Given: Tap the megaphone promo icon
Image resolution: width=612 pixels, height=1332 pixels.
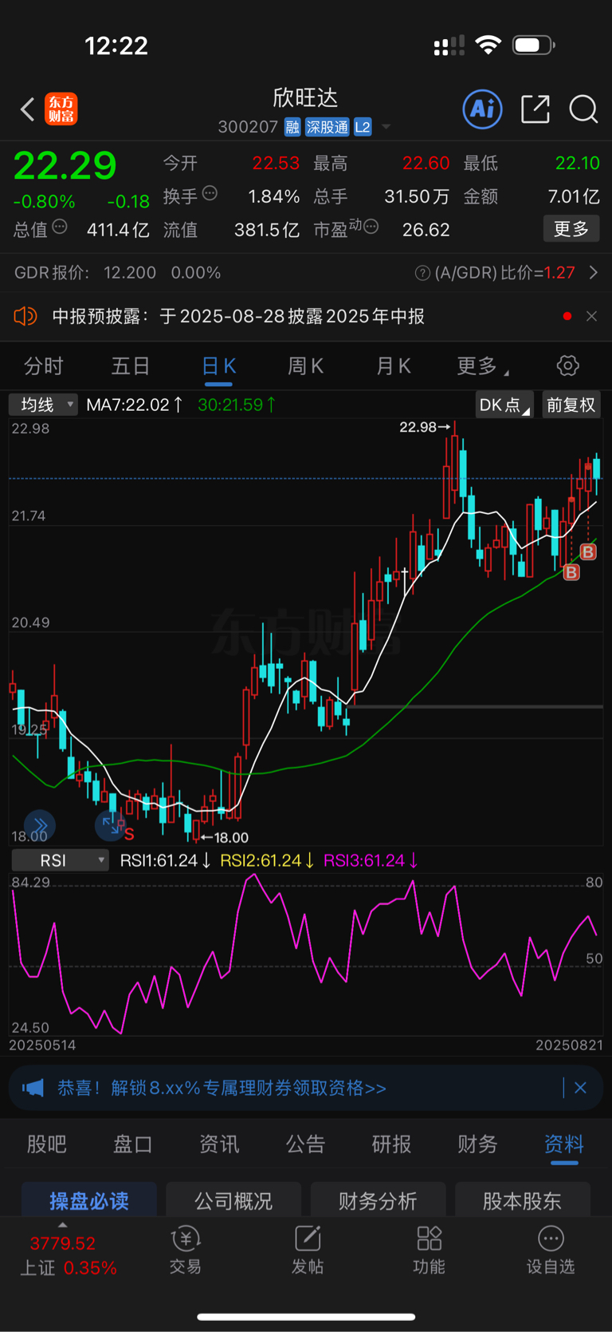Looking at the screenshot, I should [x=33, y=1088].
